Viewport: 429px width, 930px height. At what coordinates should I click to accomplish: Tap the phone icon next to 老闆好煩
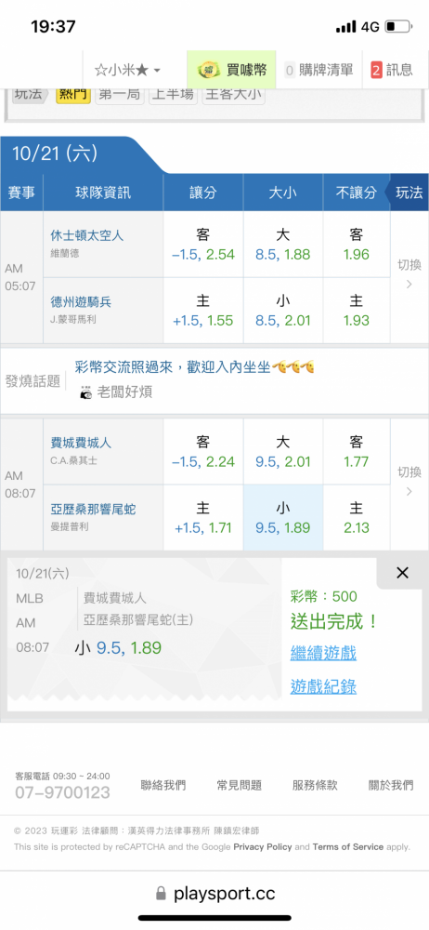[86, 392]
